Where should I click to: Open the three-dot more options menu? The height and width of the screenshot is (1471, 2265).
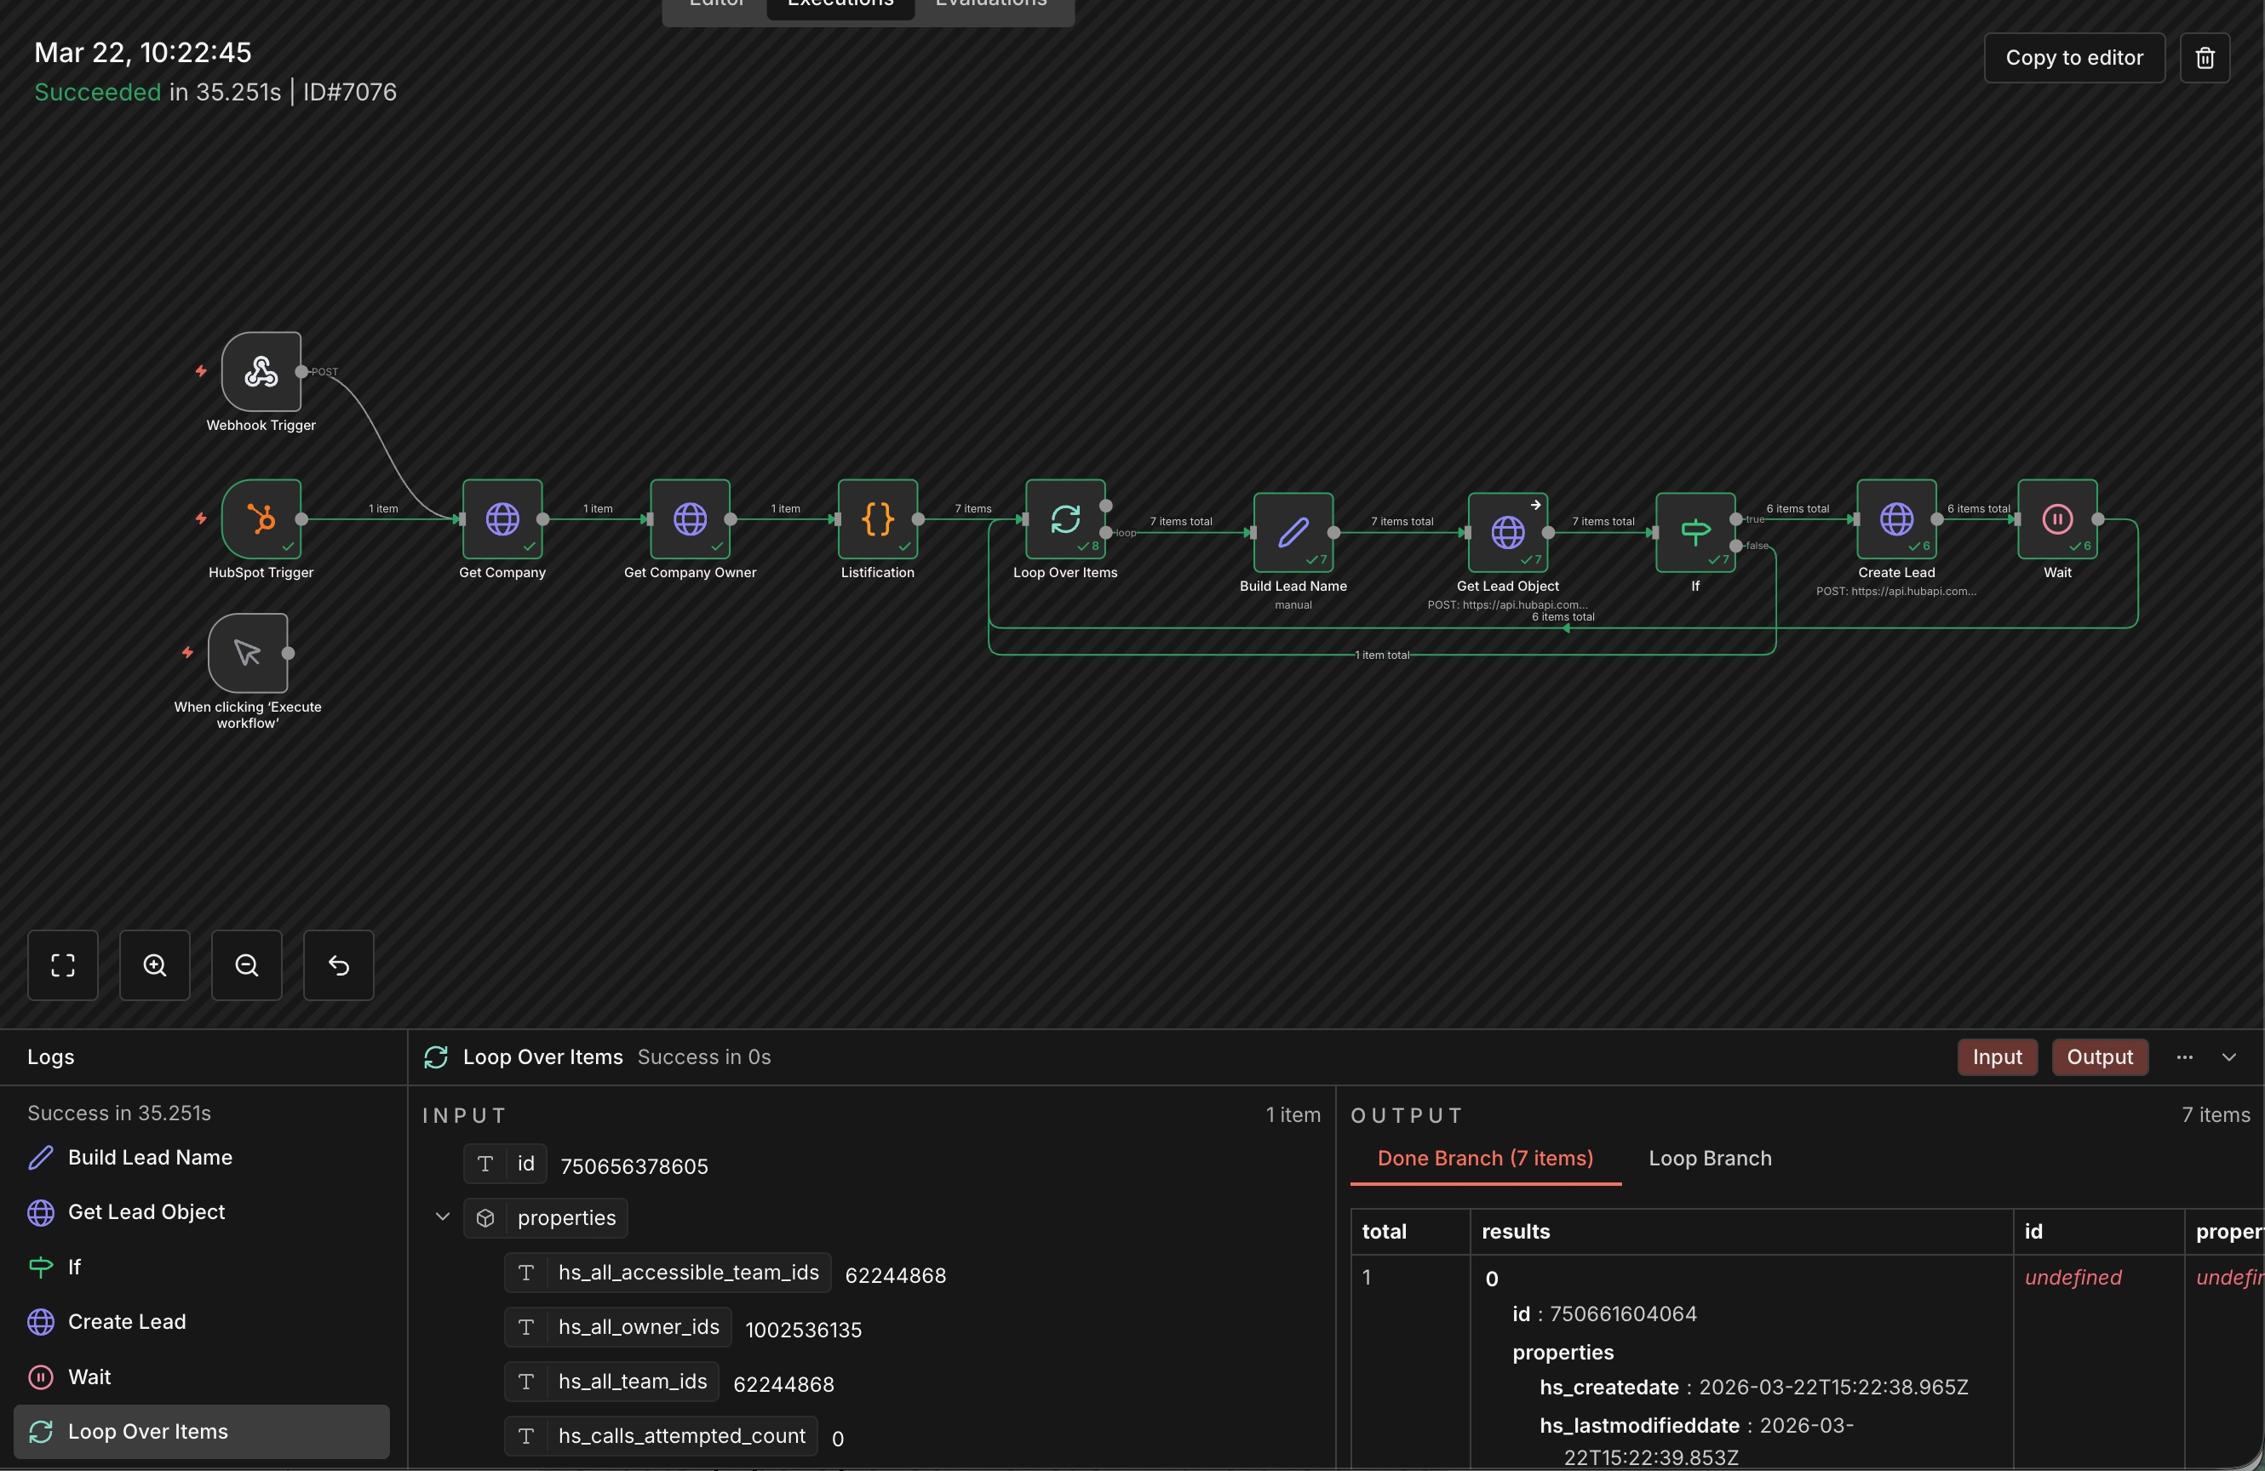tap(2184, 1056)
